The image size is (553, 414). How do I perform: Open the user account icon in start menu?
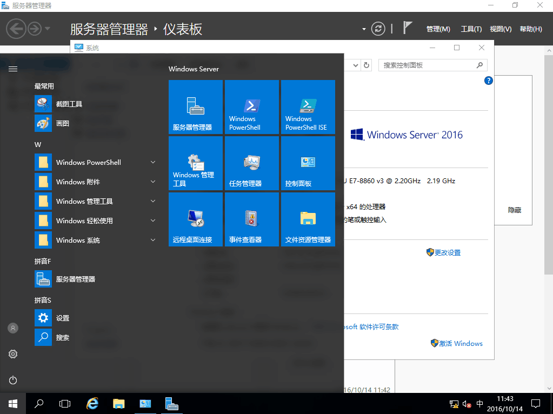pyautogui.click(x=13, y=328)
